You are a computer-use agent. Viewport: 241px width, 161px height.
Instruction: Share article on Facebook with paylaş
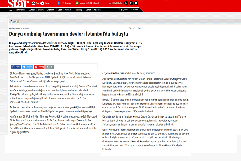[16, 67]
